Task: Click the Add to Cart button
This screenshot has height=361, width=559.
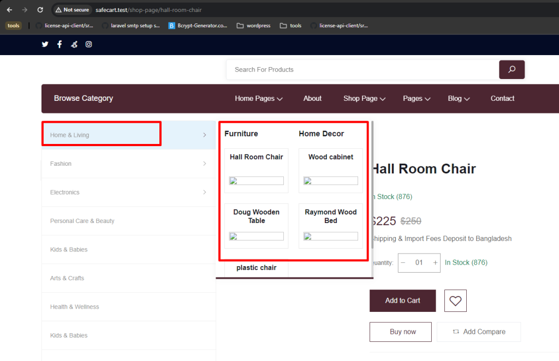Action: [x=402, y=301]
